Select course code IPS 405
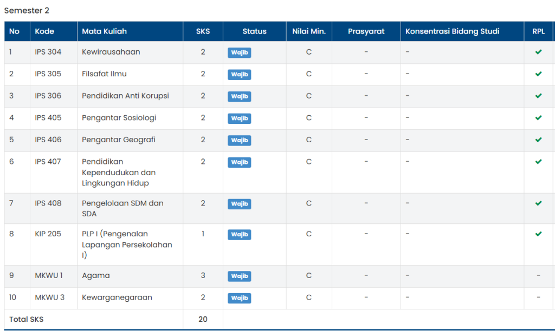555x331 pixels. coord(48,117)
